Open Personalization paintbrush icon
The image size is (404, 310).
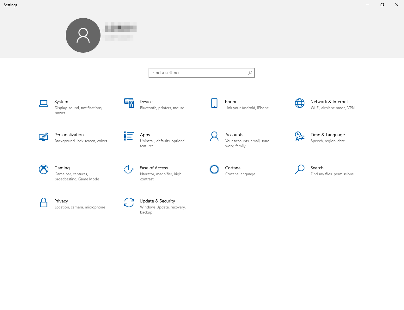point(44,137)
